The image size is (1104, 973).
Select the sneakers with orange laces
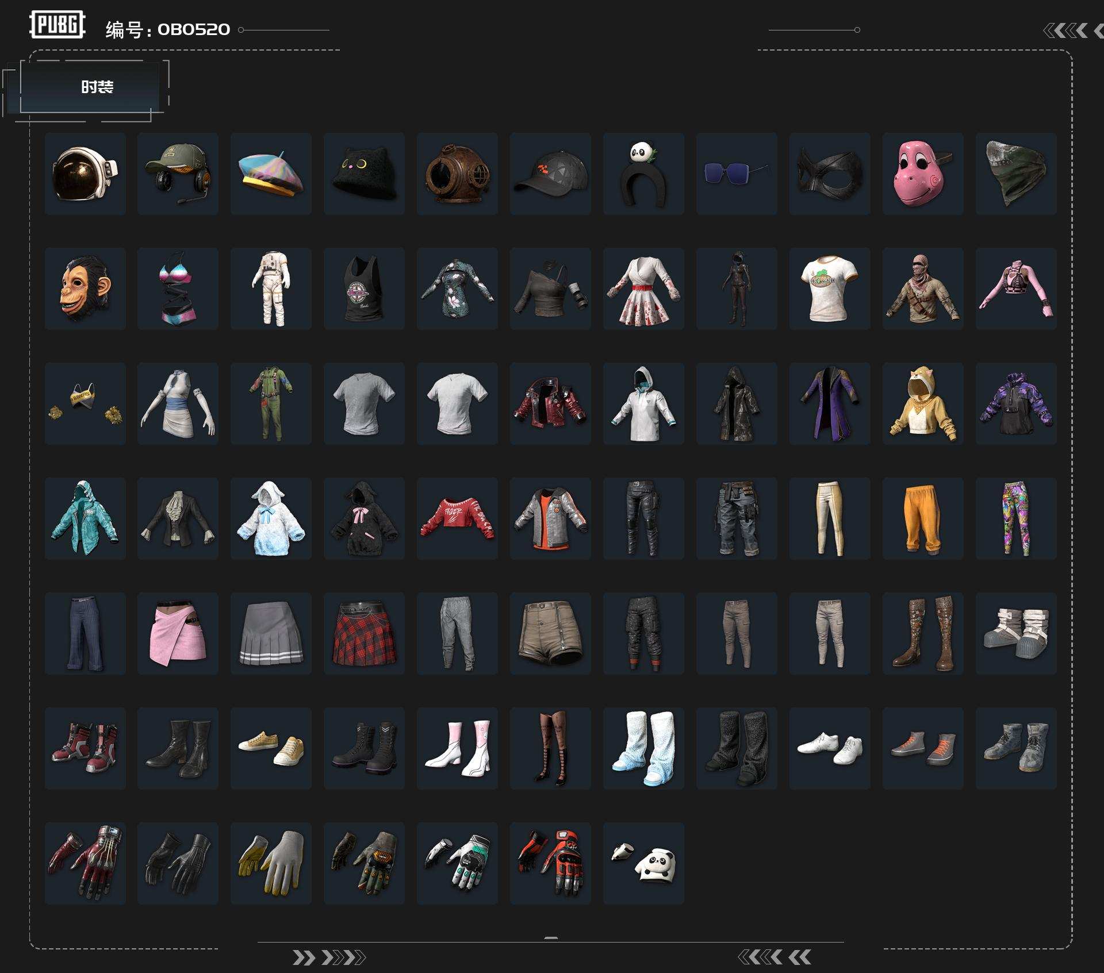coord(923,748)
